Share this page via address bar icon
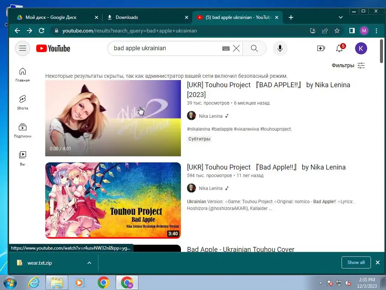Screen dimensions: 386x290 [325, 31]
